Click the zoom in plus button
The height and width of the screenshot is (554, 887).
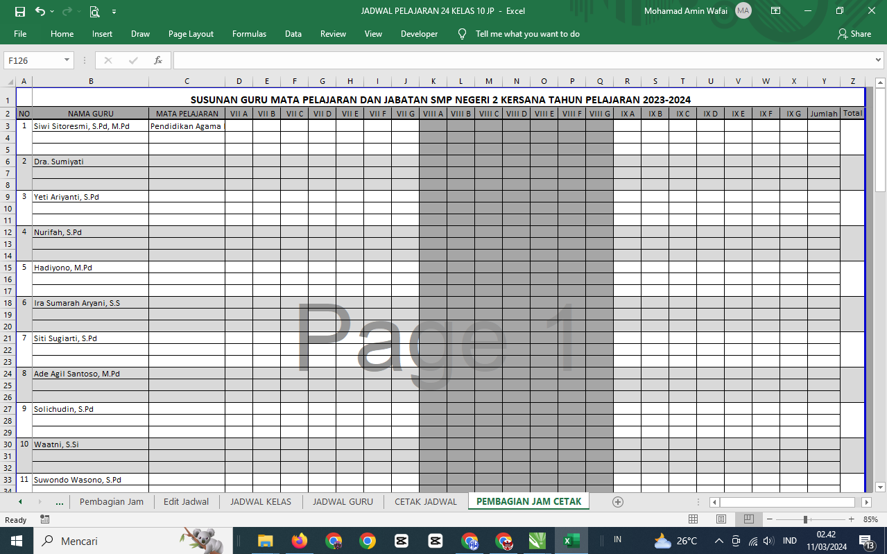[x=851, y=519]
